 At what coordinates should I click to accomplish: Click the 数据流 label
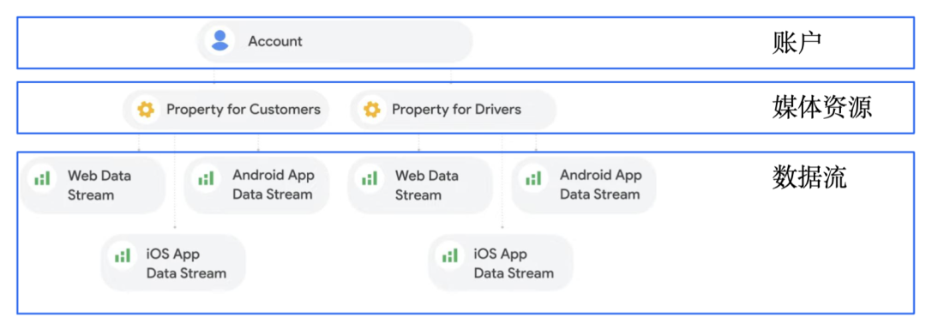click(809, 176)
